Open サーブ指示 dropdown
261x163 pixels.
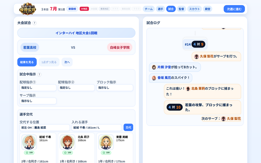click(38, 101)
